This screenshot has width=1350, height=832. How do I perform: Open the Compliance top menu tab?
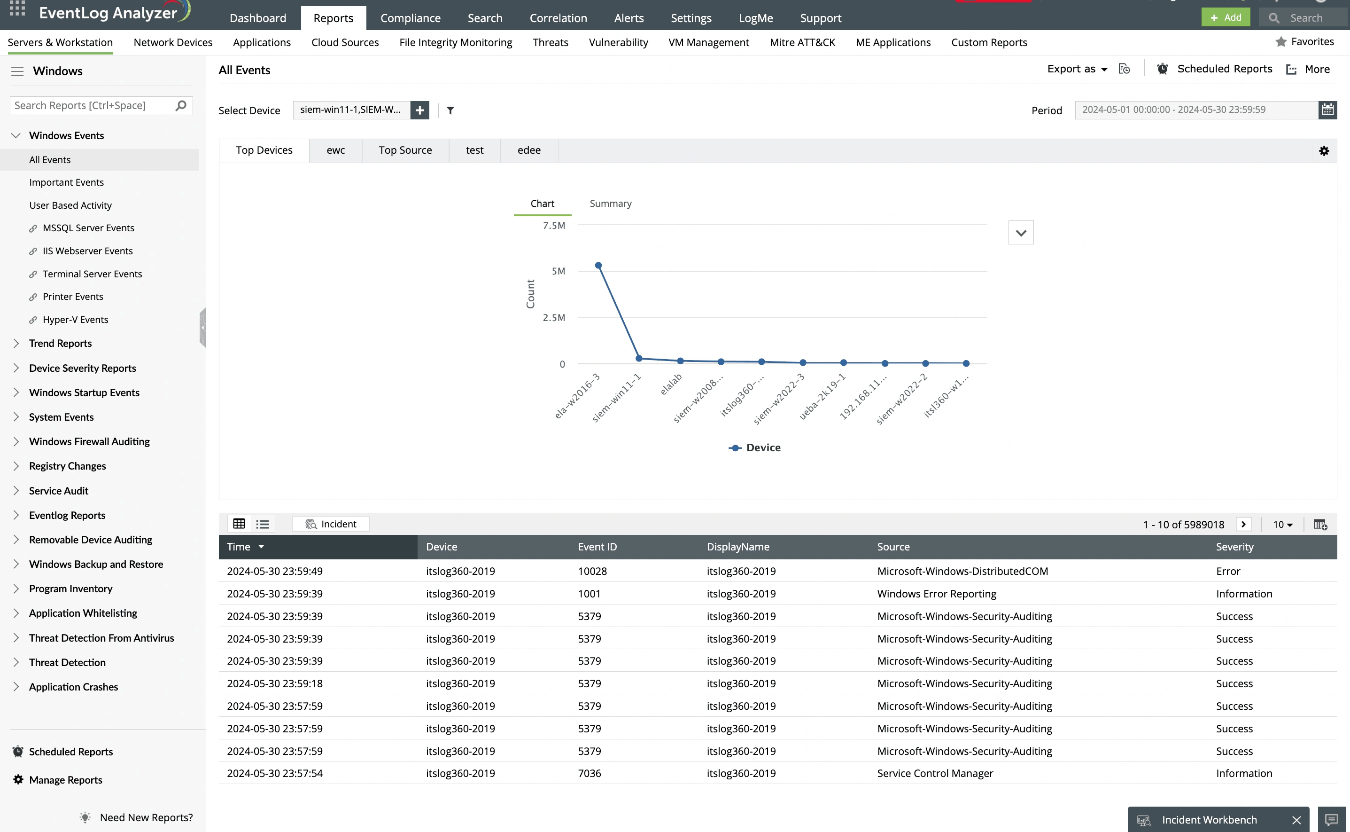click(x=410, y=18)
